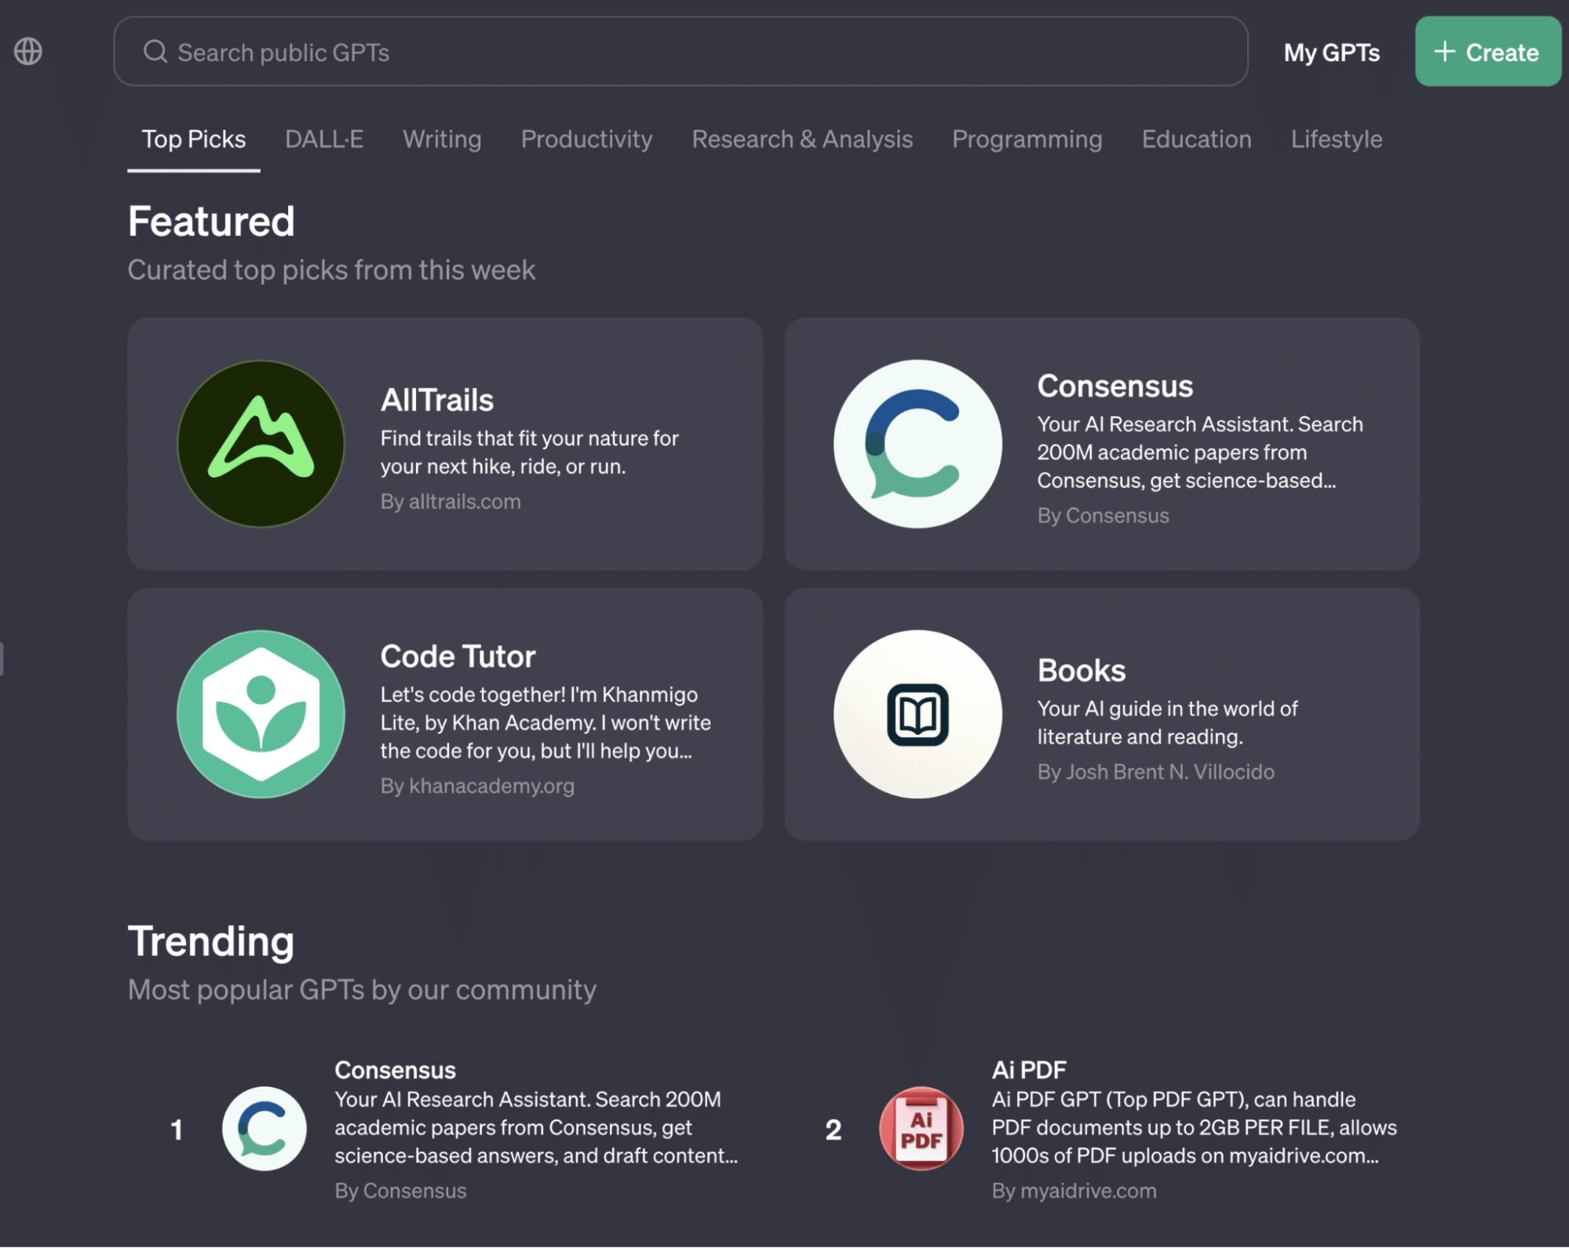Switch to the Writing tab
This screenshot has height=1248, width=1569.
click(442, 140)
